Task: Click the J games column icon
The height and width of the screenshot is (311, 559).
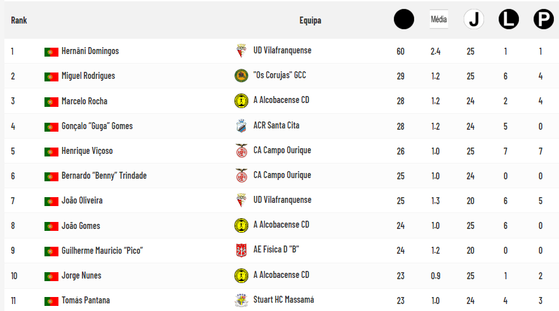Action: click(474, 20)
